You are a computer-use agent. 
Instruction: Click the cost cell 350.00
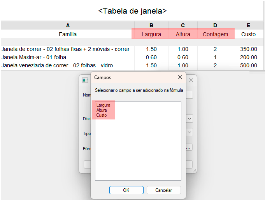[248, 49]
